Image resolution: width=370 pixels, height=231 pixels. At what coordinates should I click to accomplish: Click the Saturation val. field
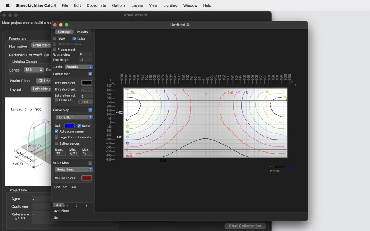pyautogui.click(x=86, y=96)
